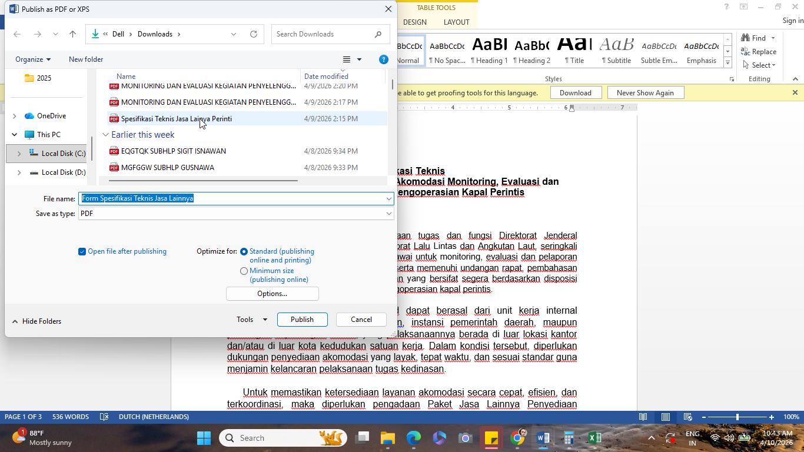The width and height of the screenshot is (804, 452).
Task: Select Spesifikasi Teknis Jasa Lainnya Perinti file
Action: point(246,119)
